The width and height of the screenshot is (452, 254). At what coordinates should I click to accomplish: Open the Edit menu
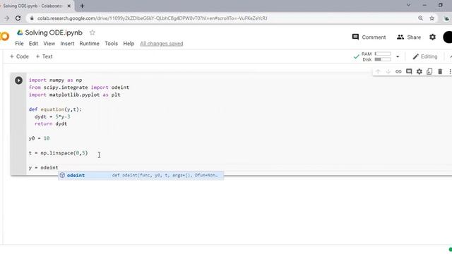tap(33, 44)
